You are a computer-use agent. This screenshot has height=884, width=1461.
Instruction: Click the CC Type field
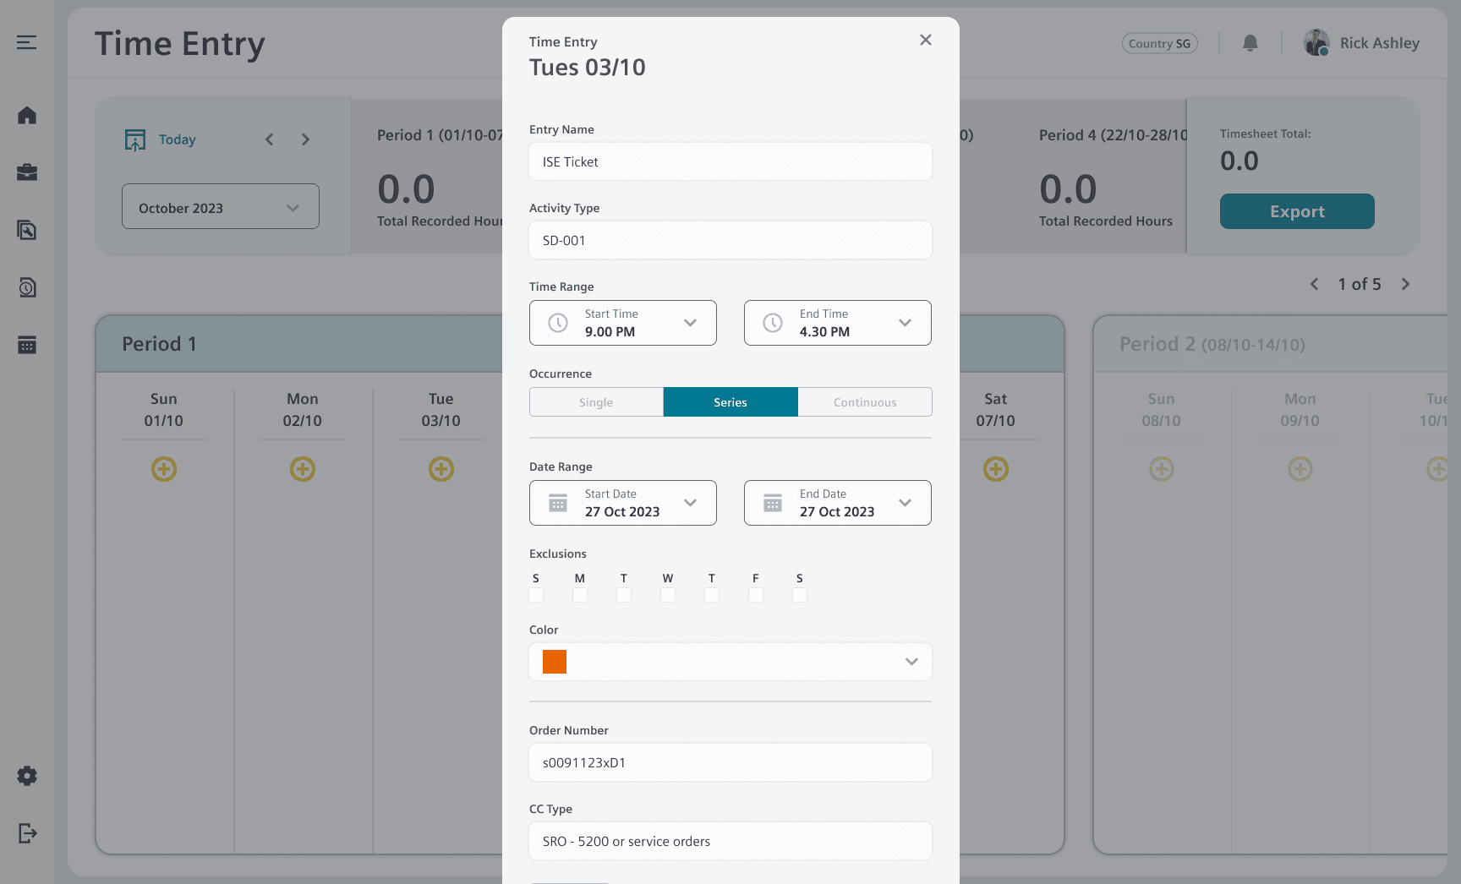pos(730,841)
